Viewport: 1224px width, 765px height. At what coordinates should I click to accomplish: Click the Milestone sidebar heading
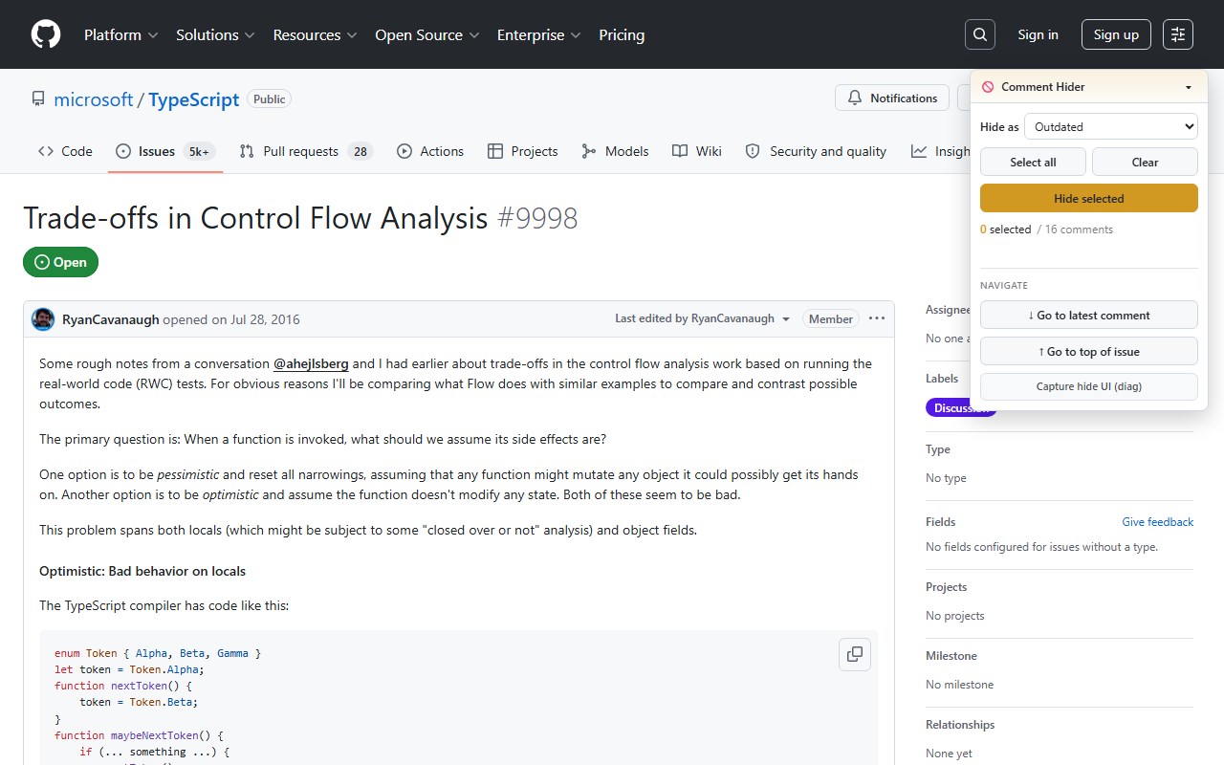[951, 656]
